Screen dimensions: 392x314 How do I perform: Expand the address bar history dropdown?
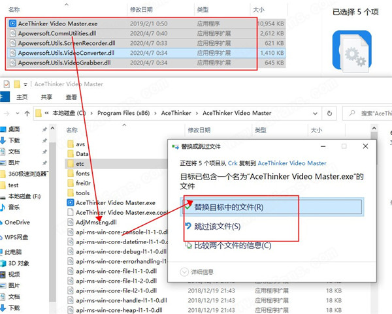click(315, 114)
